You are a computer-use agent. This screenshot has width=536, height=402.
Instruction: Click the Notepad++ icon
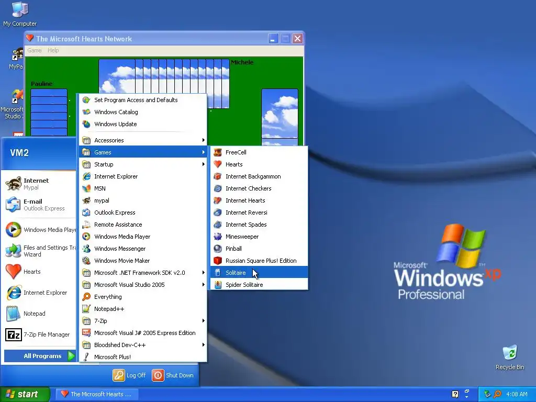[x=86, y=309]
